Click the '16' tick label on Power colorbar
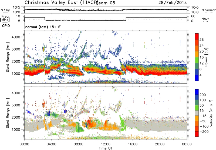The width and height of the screenshot is (216, 150). 201,57
